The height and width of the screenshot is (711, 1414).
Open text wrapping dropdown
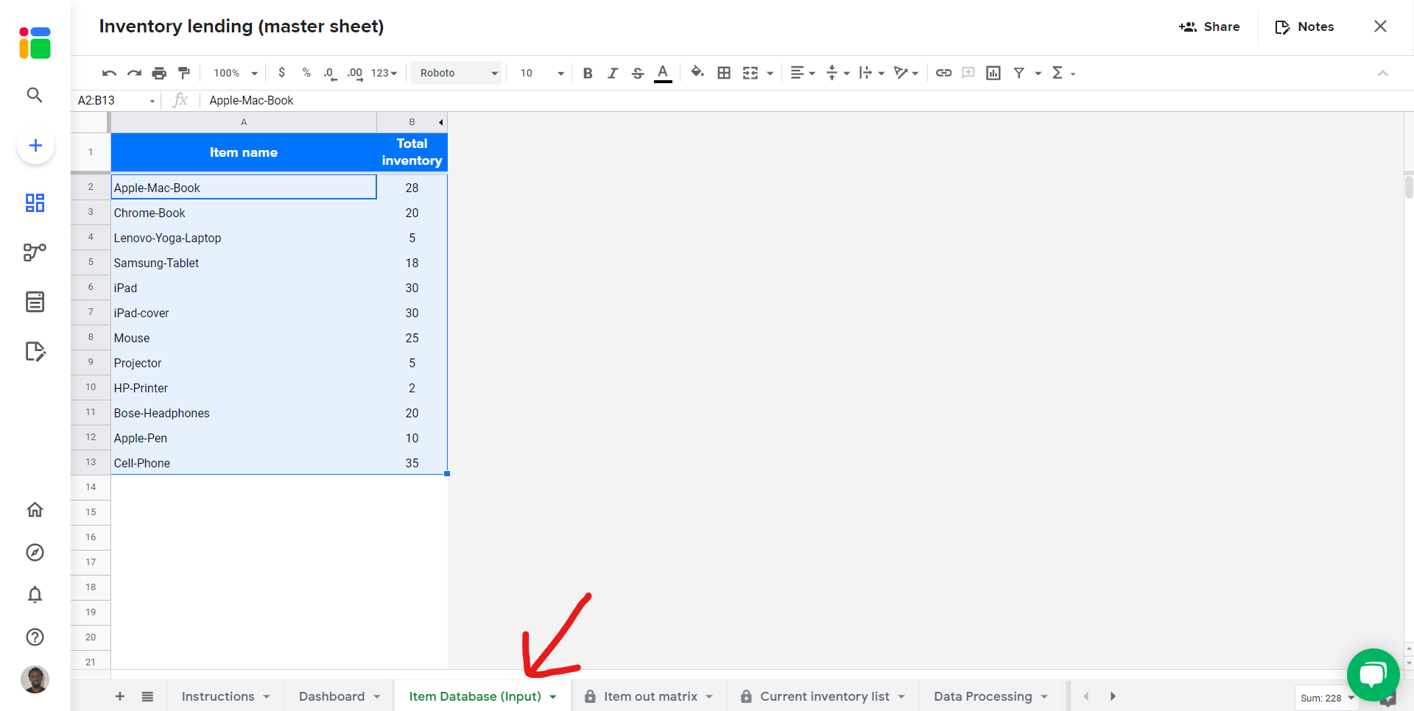pyautogui.click(x=871, y=73)
